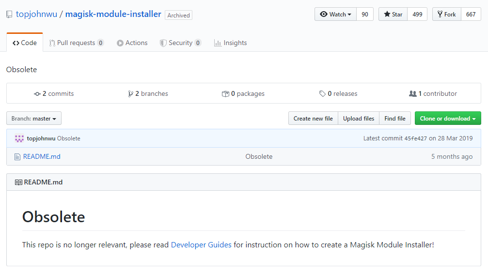Open the Branch: master dropdown

pyautogui.click(x=34, y=118)
